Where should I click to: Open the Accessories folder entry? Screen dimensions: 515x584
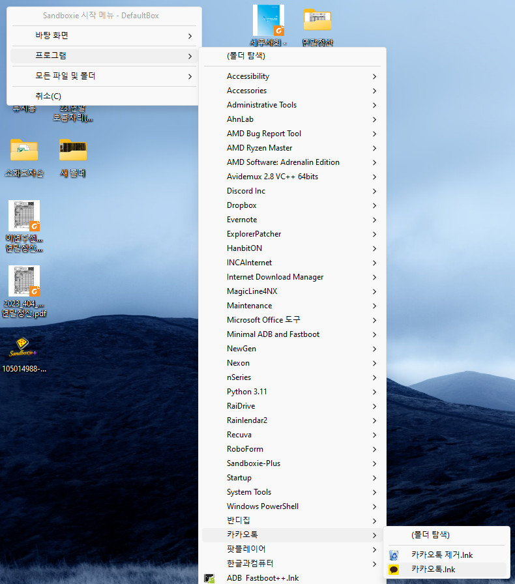pos(293,91)
